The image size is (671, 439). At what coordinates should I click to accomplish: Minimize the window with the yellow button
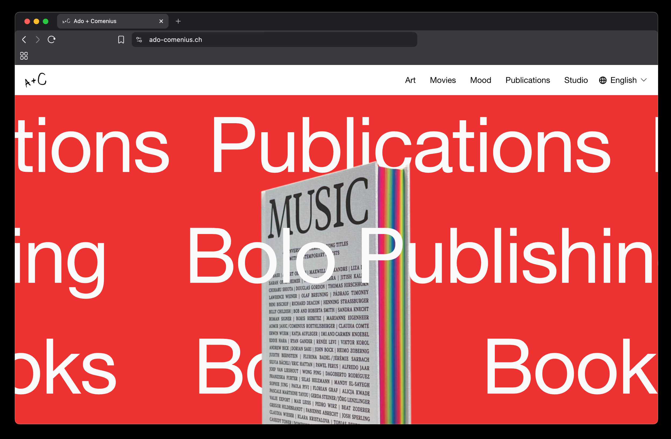(x=37, y=21)
